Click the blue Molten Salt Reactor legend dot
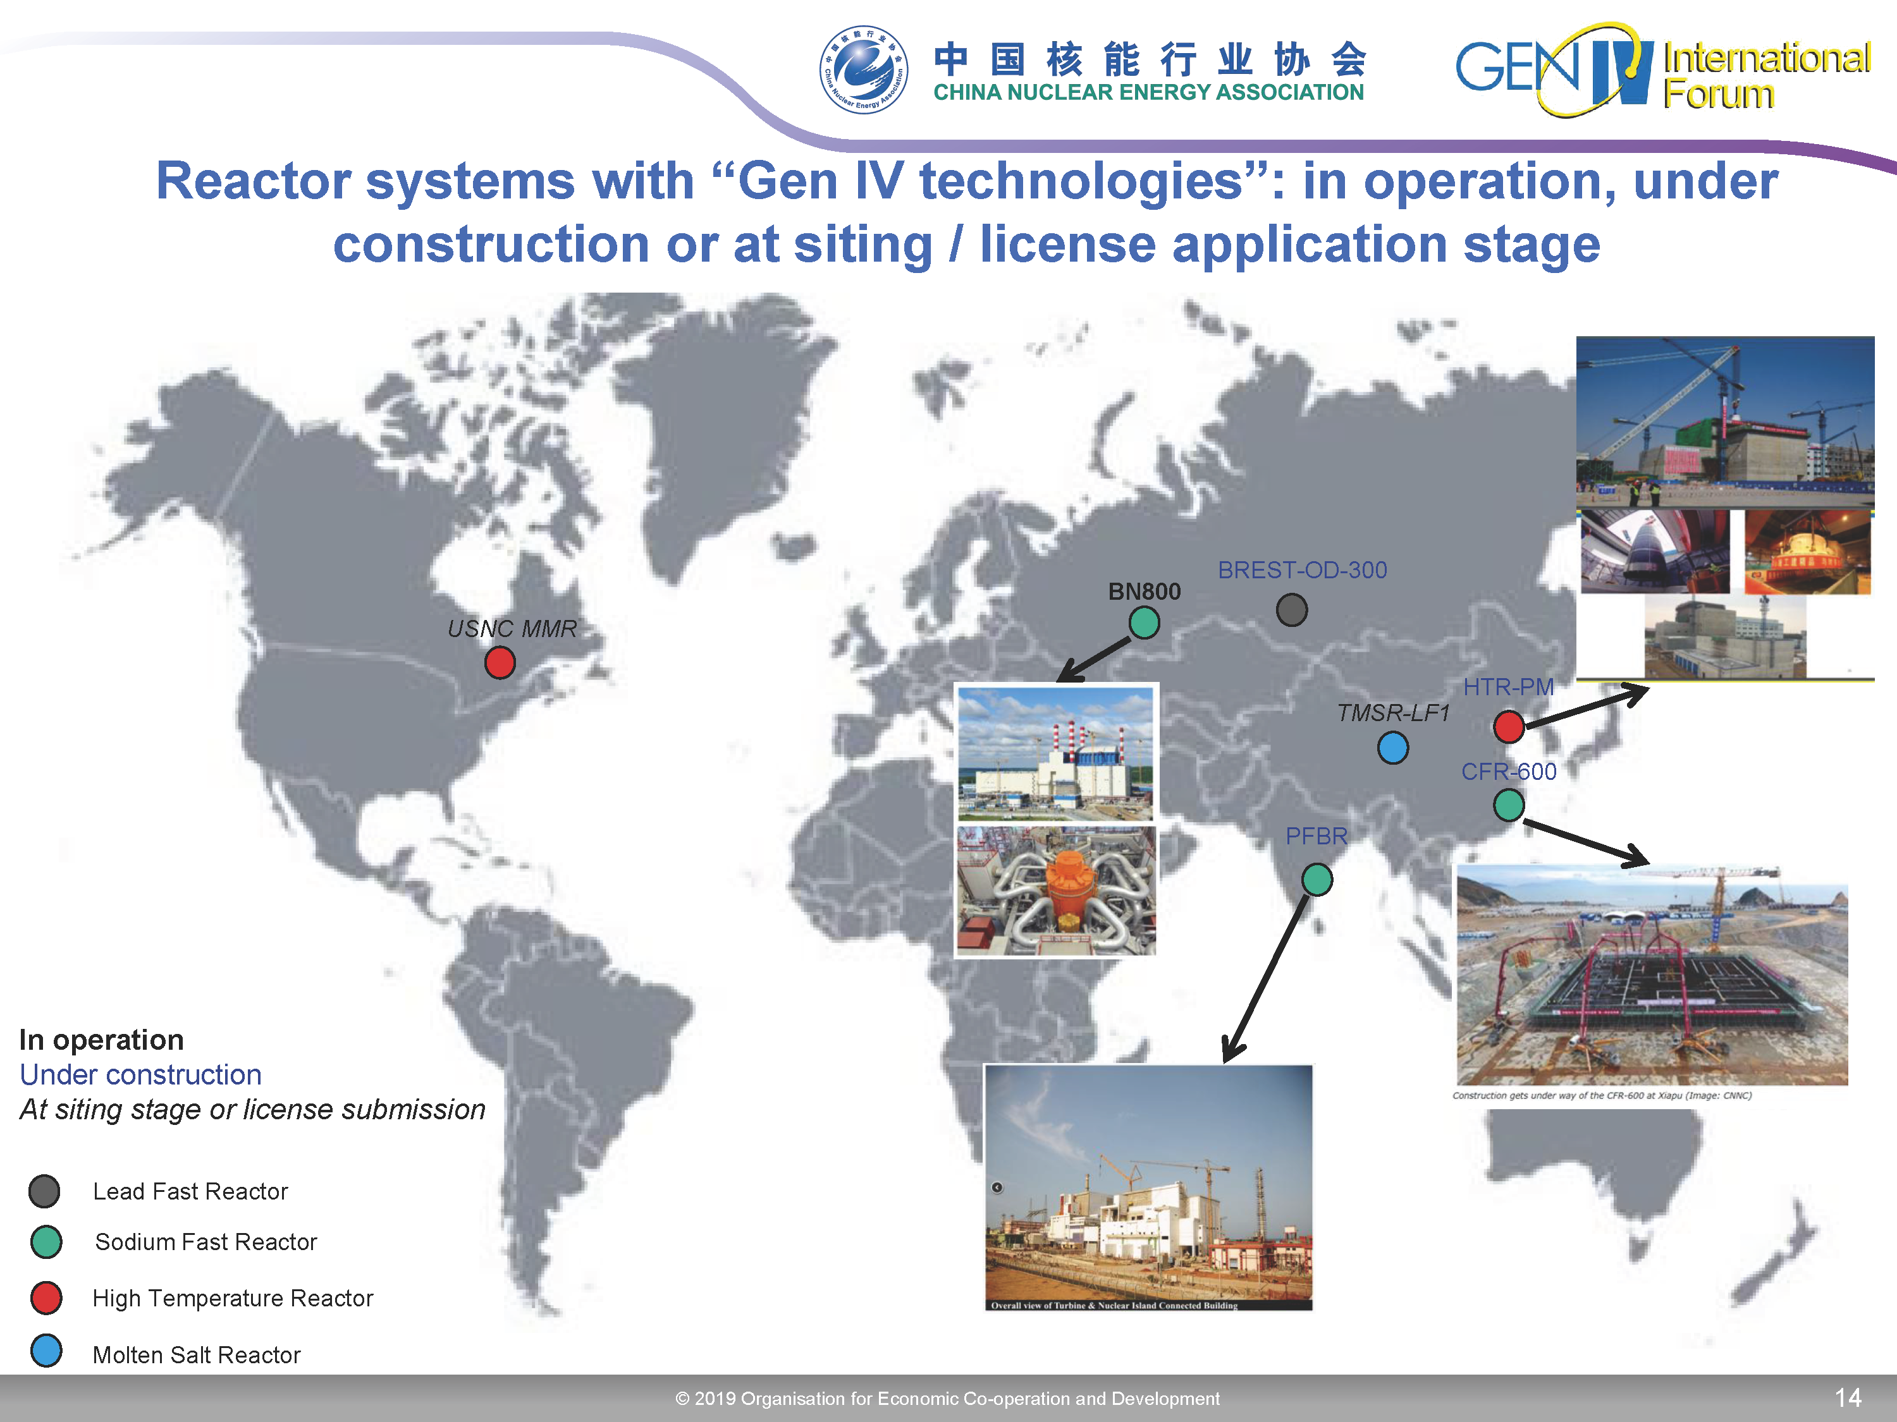 point(46,1351)
